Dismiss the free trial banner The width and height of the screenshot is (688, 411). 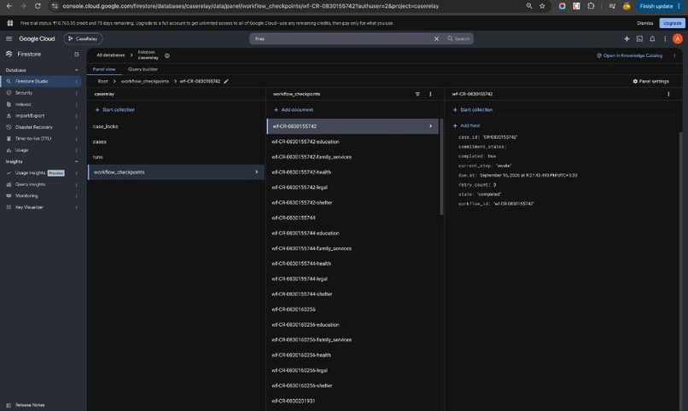pyautogui.click(x=644, y=23)
